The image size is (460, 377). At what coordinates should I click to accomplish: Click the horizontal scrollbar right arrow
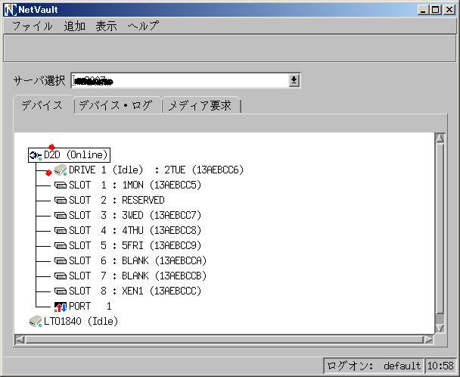(x=428, y=340)
